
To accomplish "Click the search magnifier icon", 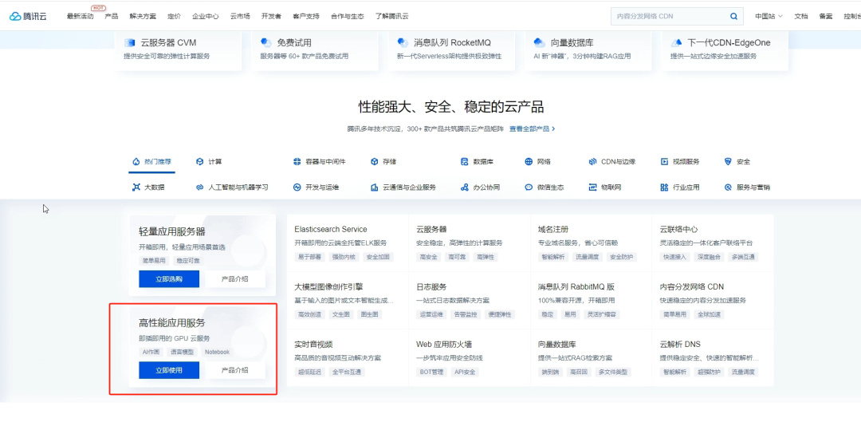I will 733,17.
